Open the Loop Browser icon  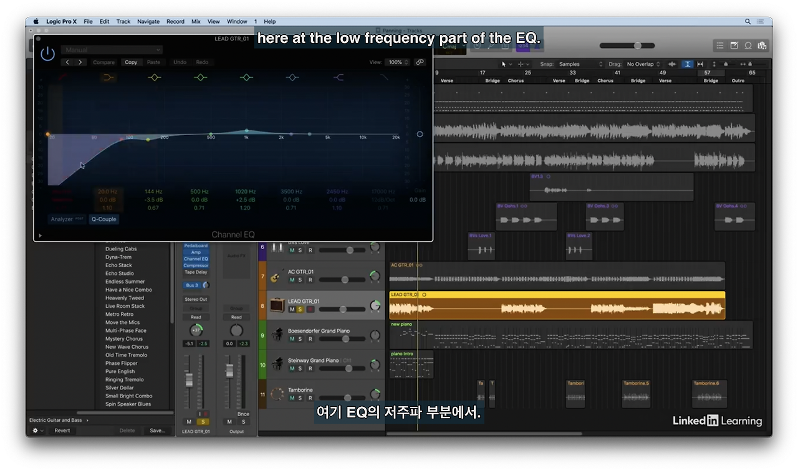(x=748, y=45)
